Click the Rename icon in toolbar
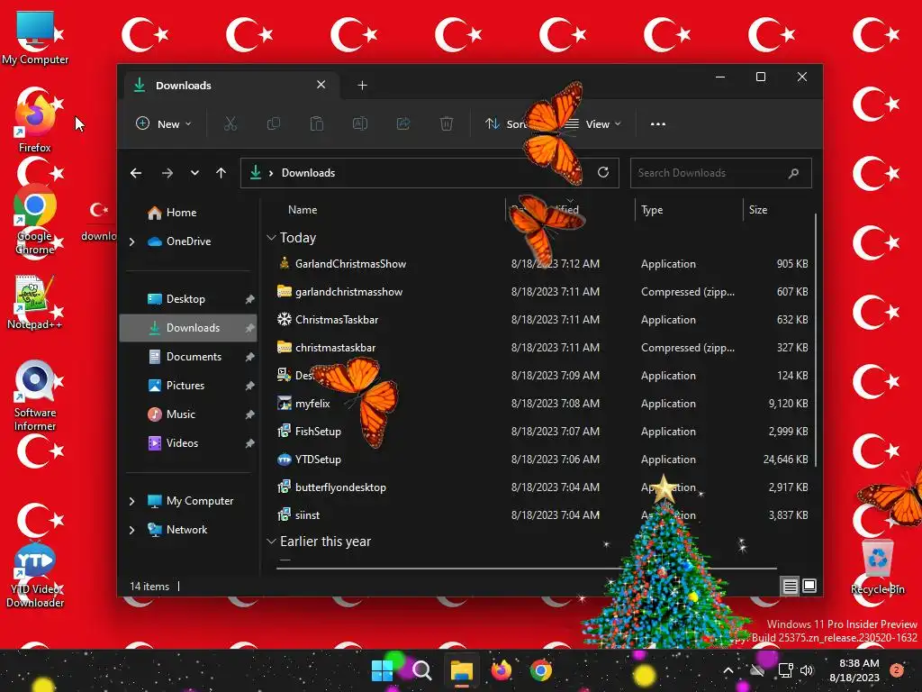The image size is (922, 692). click(360, 123)
